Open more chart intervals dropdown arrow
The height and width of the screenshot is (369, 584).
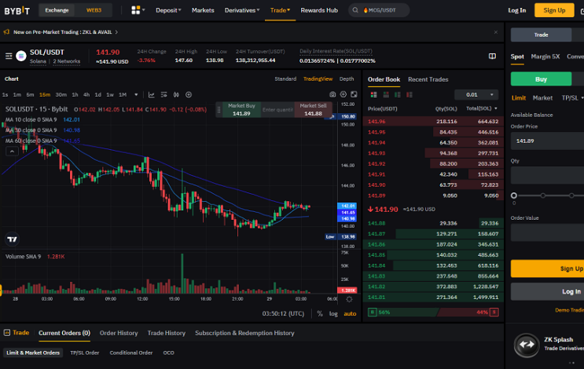coord(136,95)
